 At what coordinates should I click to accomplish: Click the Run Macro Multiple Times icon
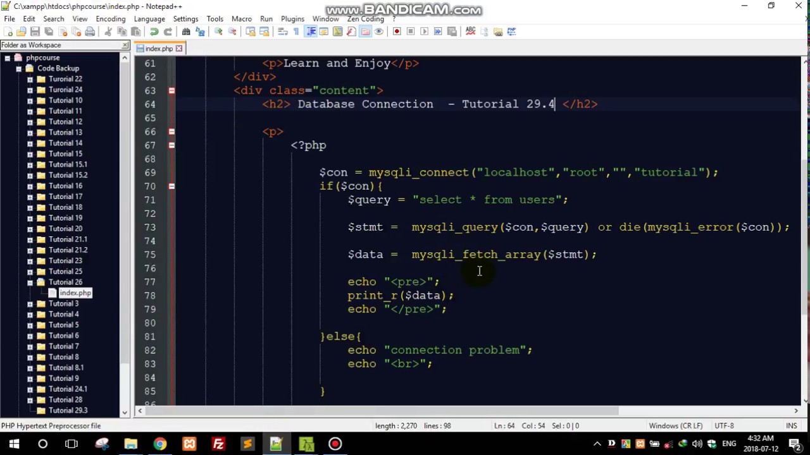point(438,32)
